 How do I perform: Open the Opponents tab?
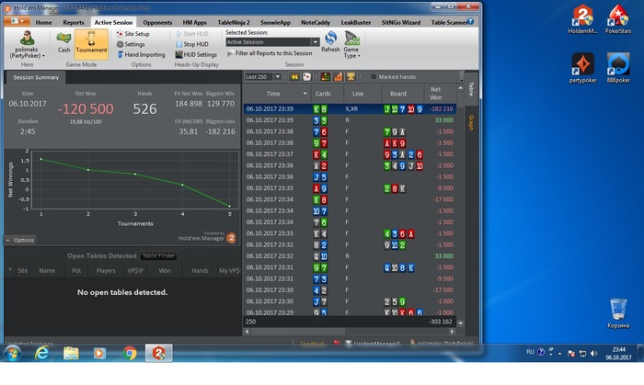tap(157, 23)
